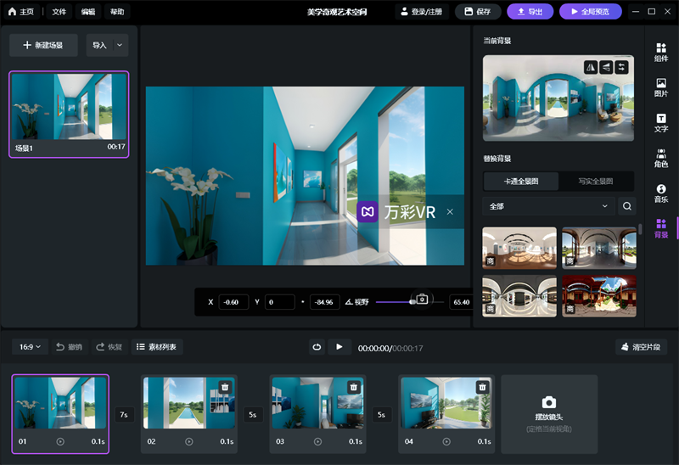Open the 组件 components panel

[x=660, y=52]
